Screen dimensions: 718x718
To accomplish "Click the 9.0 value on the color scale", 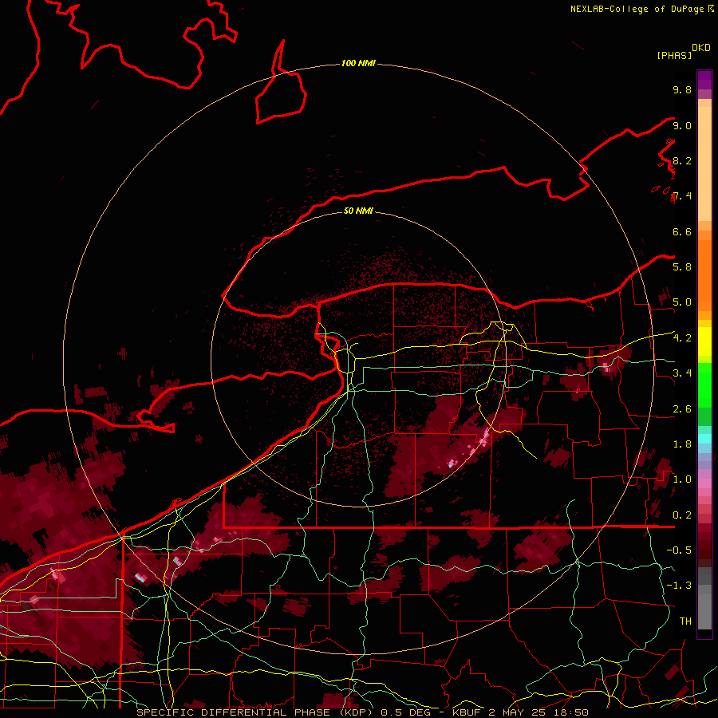I will point(682,125).
